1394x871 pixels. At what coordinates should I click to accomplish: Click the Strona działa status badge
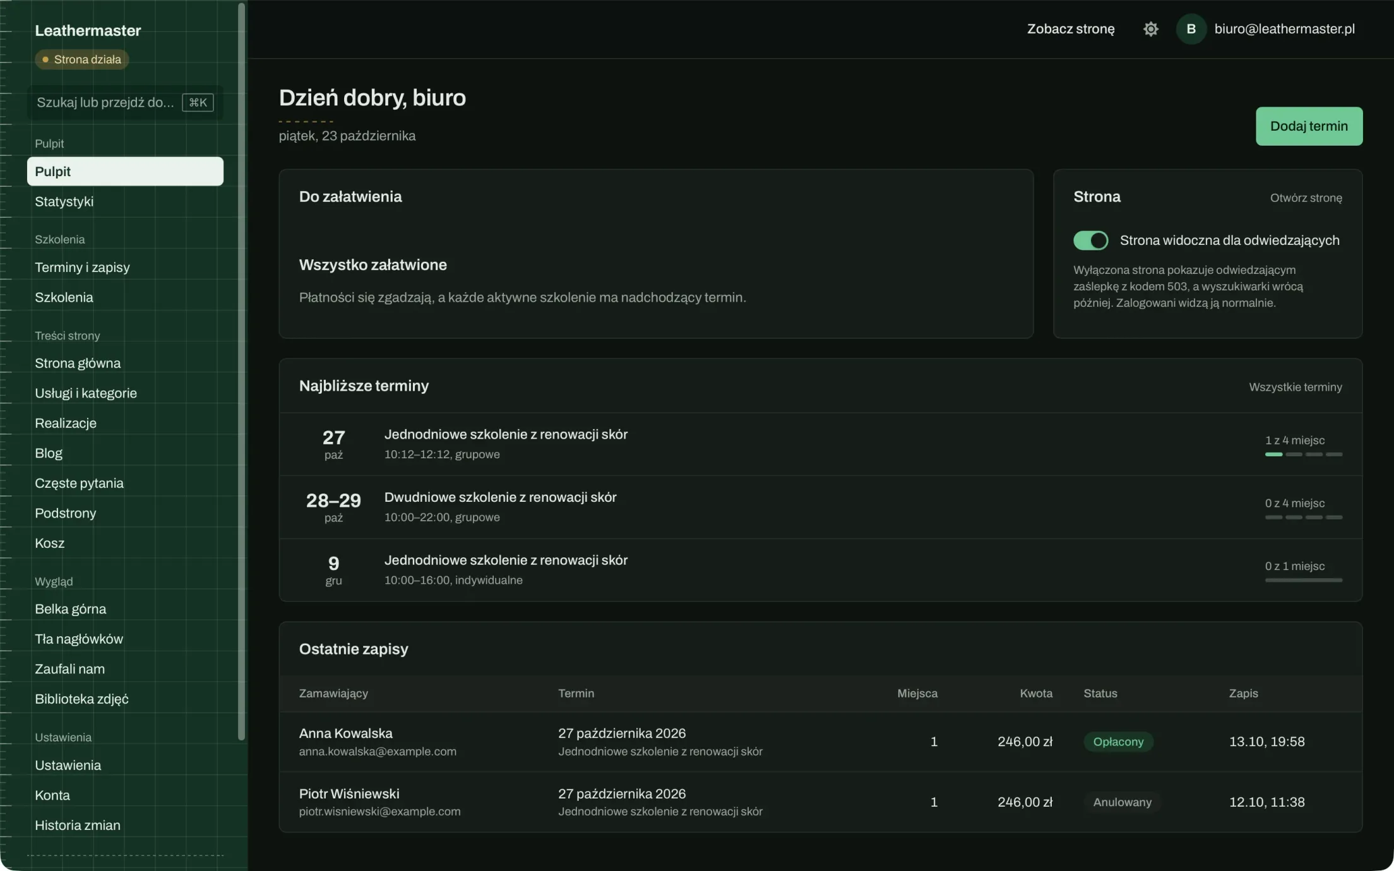pyautogui.click(x=81, y=59)
